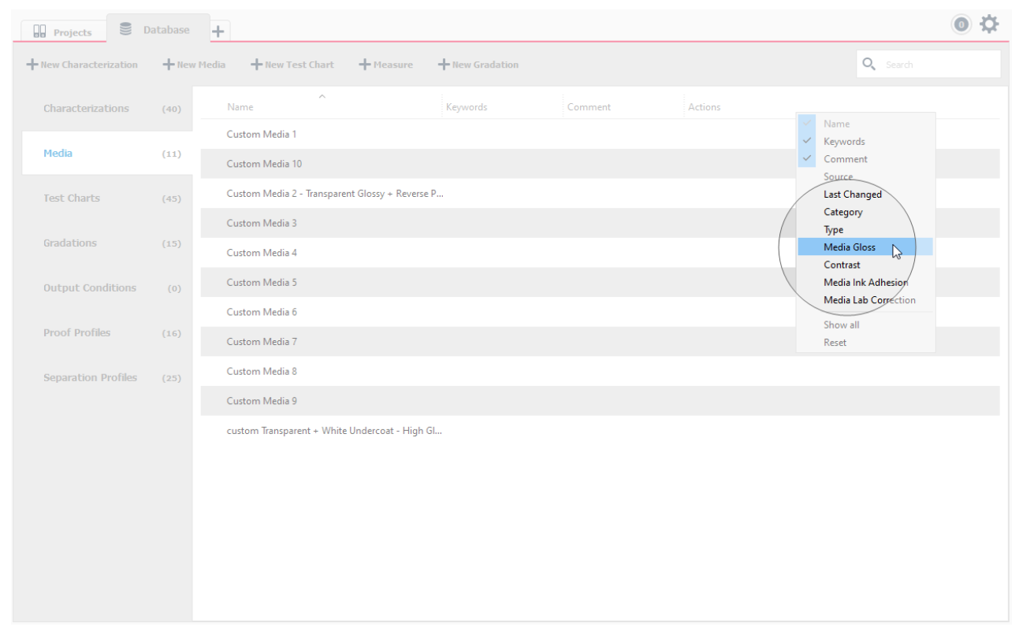Toggle Name column sort arrow
Screen dimensions: 1019x638
[322, 97]
